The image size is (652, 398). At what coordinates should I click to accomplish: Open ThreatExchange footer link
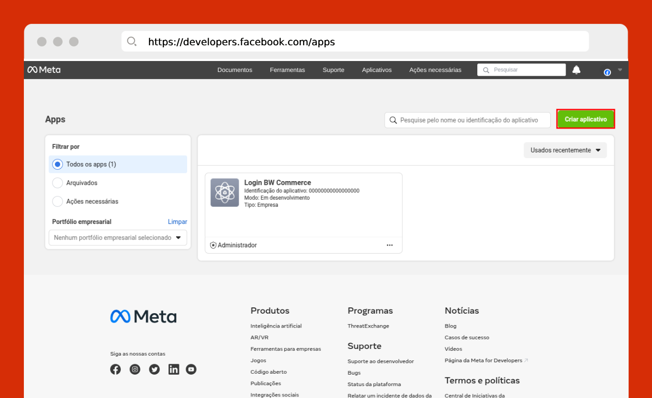[368, 326]
